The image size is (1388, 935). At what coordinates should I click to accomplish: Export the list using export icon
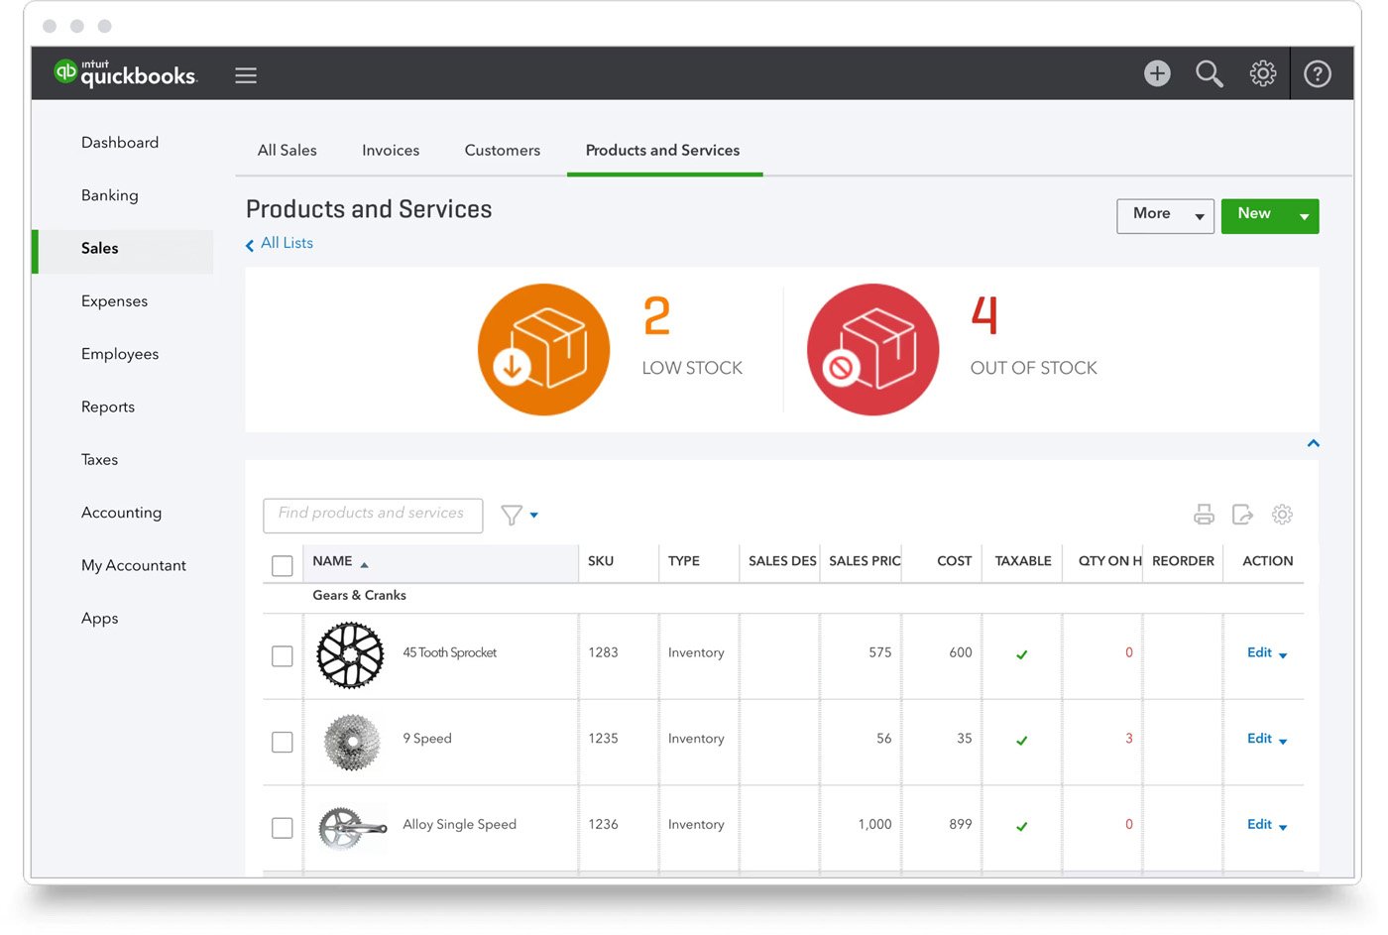pos(1242,515)
